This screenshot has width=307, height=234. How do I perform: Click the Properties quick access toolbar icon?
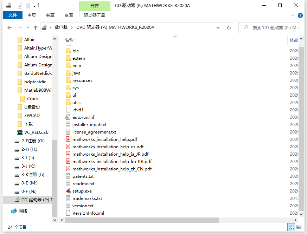pos(20,6)
